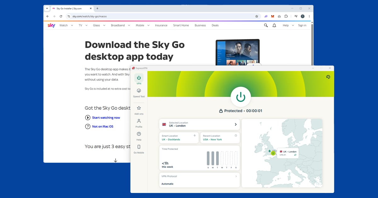378x198 pixels.
Task: Select the Sky Go Installer browser tab
Action: (72, 8)
